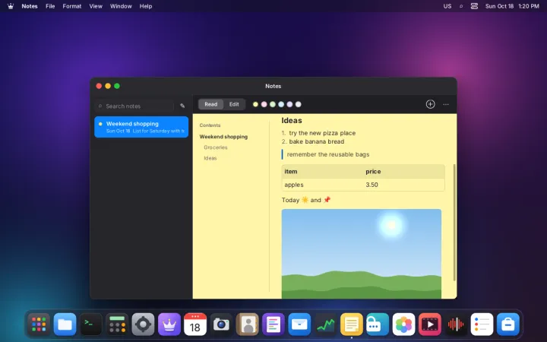Click the search magnifier icon in the sidebar

pyautogui.click(x=100, y=106)
